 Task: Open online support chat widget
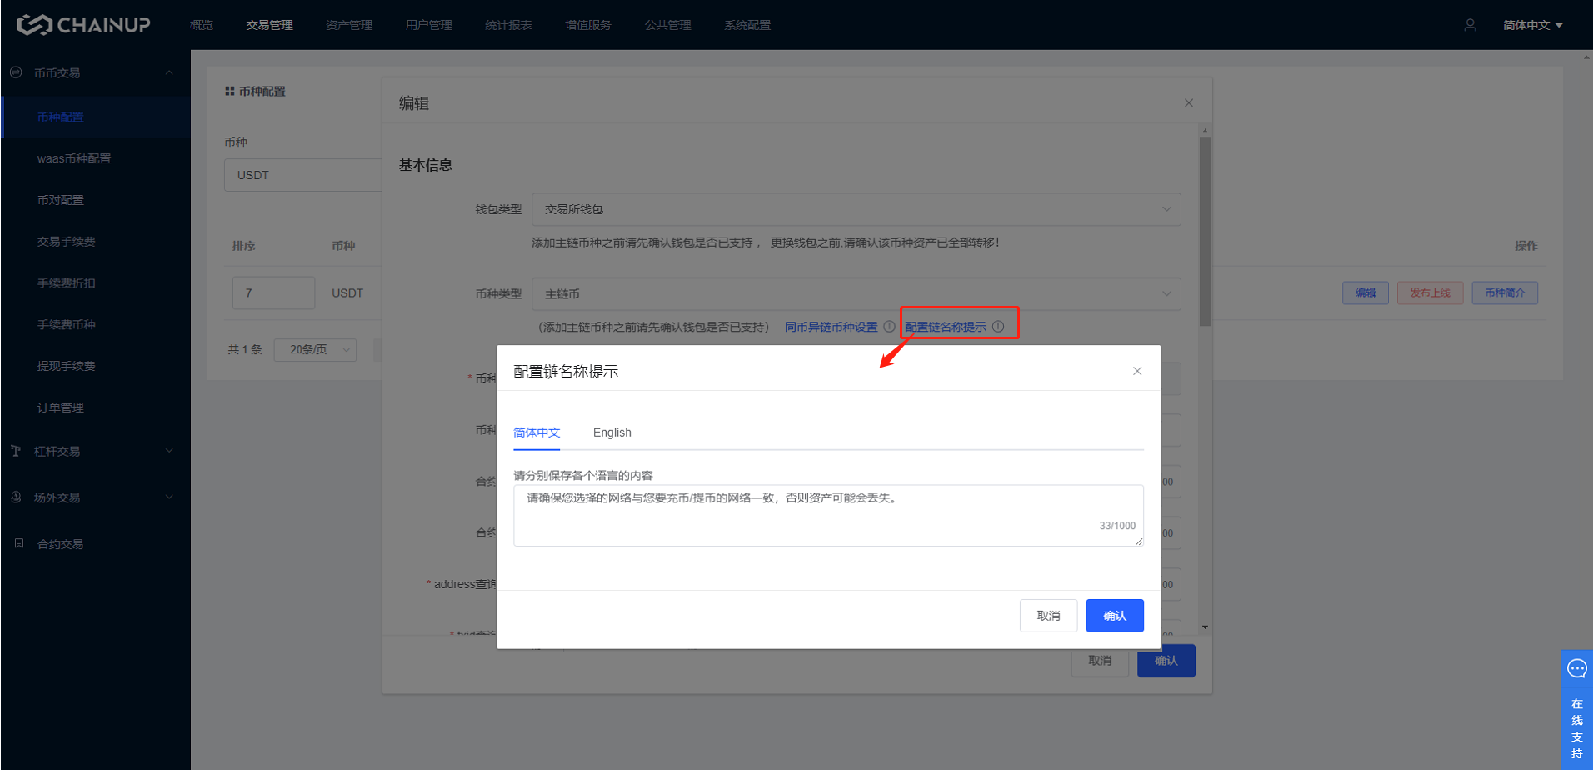pyautogui.click(x=1576, y=709)
